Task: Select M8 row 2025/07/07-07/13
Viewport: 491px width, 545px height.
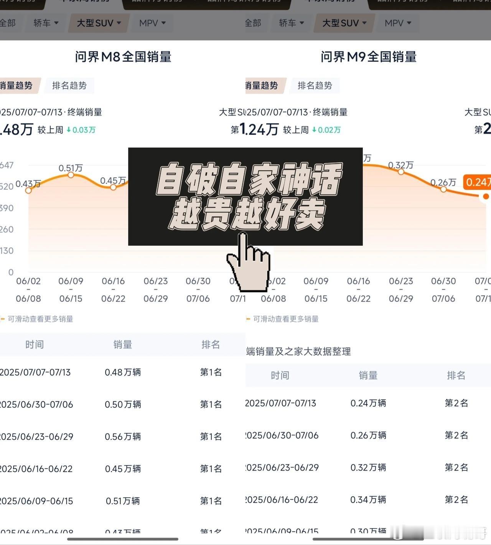Action: click(123, 372)
